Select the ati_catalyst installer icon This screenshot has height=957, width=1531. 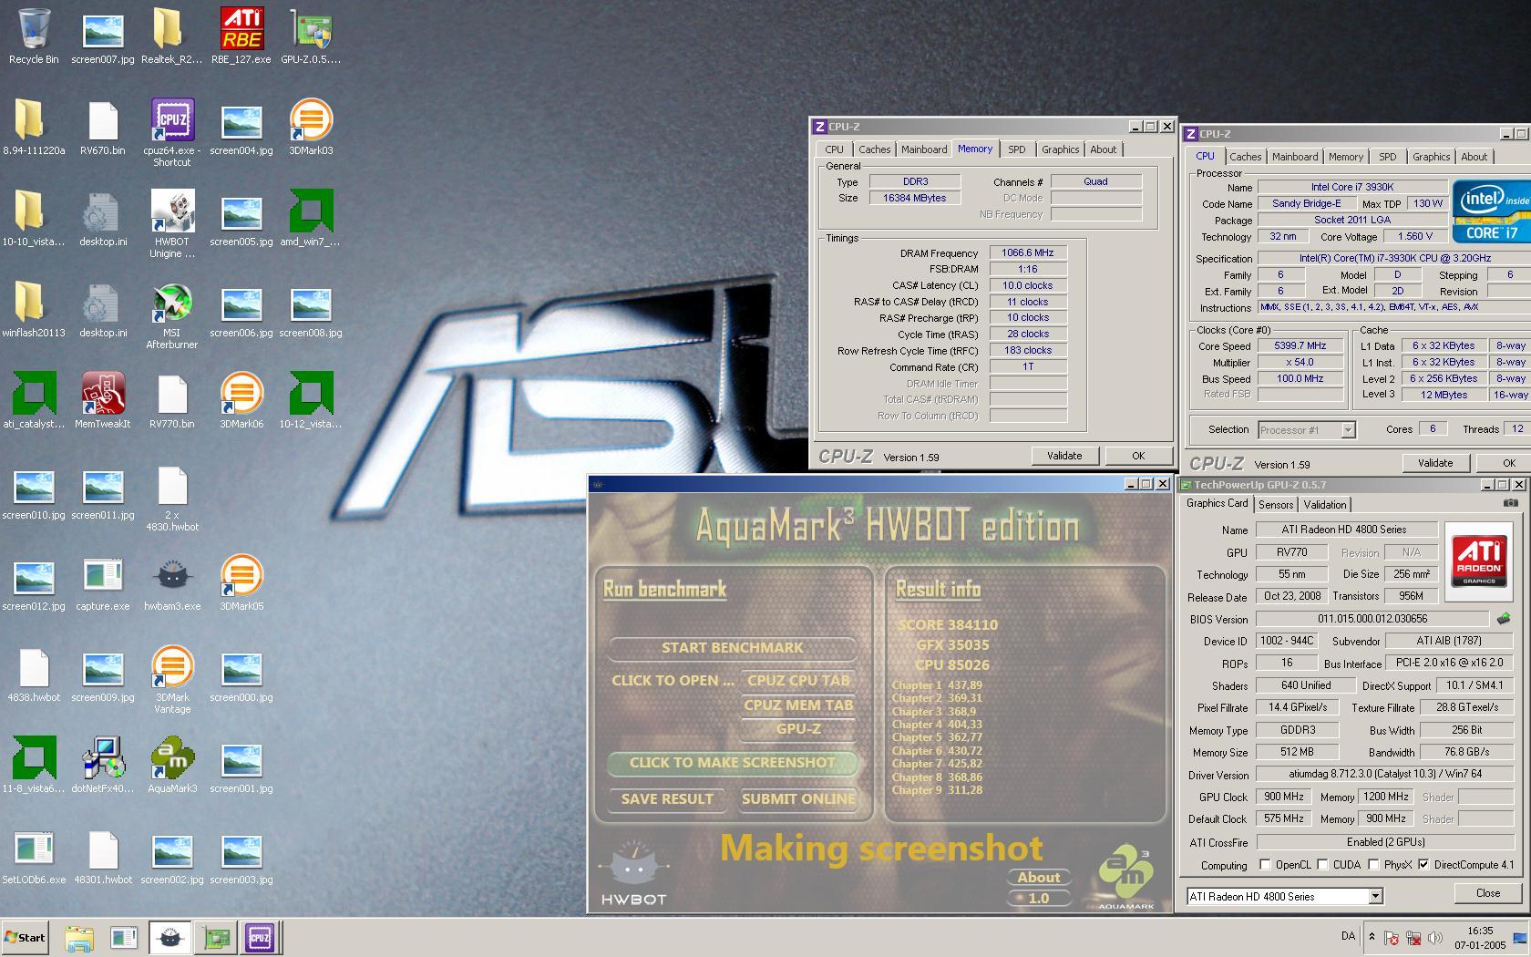pos(34,401)
